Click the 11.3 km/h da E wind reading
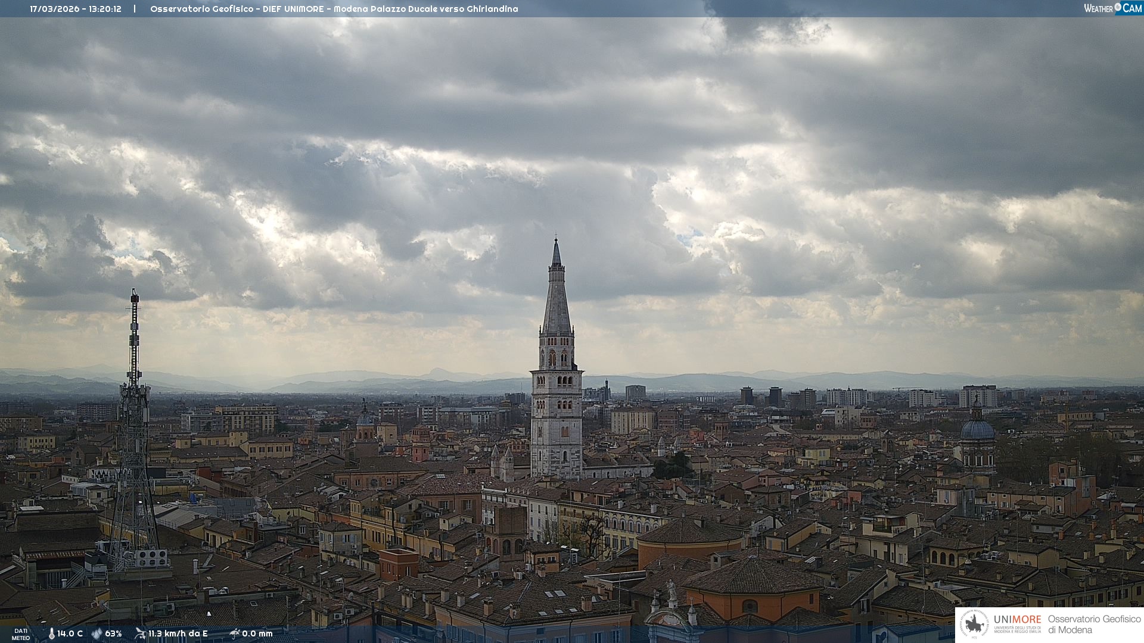1144x643 pixels. tap(178, 633)
